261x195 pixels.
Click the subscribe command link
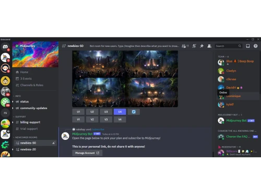[x=98, y=129]
